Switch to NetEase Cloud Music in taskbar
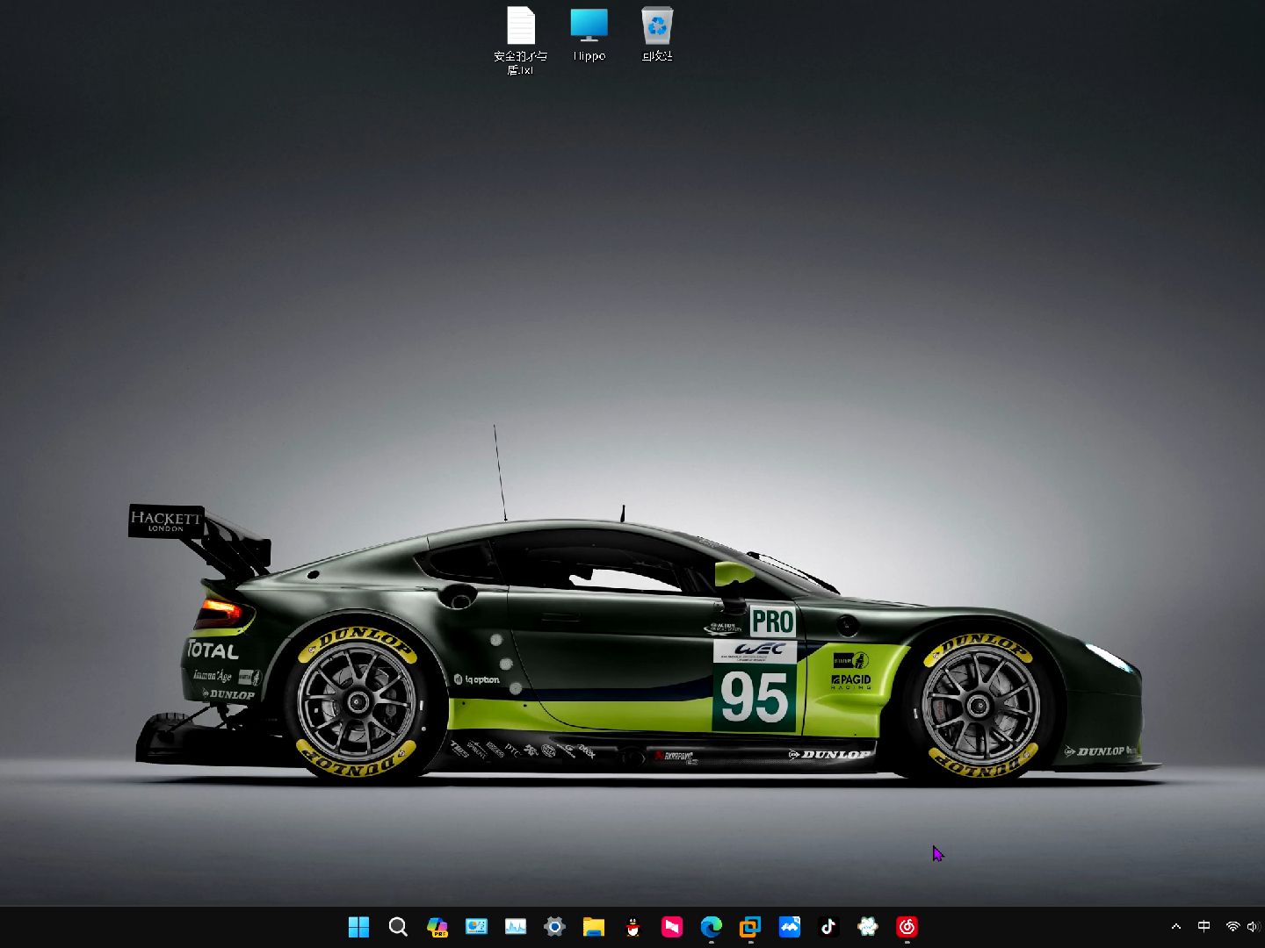The height and width of the screenshot is (948, 1265). point(907,927)
